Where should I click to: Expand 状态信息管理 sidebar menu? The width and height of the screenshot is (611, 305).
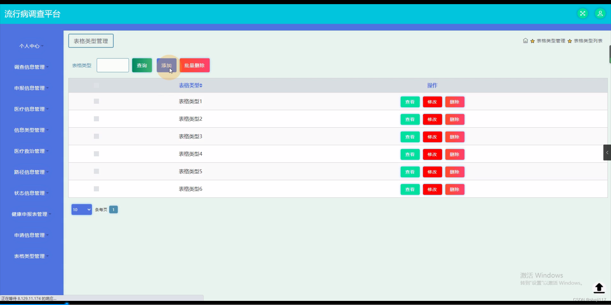31,193
